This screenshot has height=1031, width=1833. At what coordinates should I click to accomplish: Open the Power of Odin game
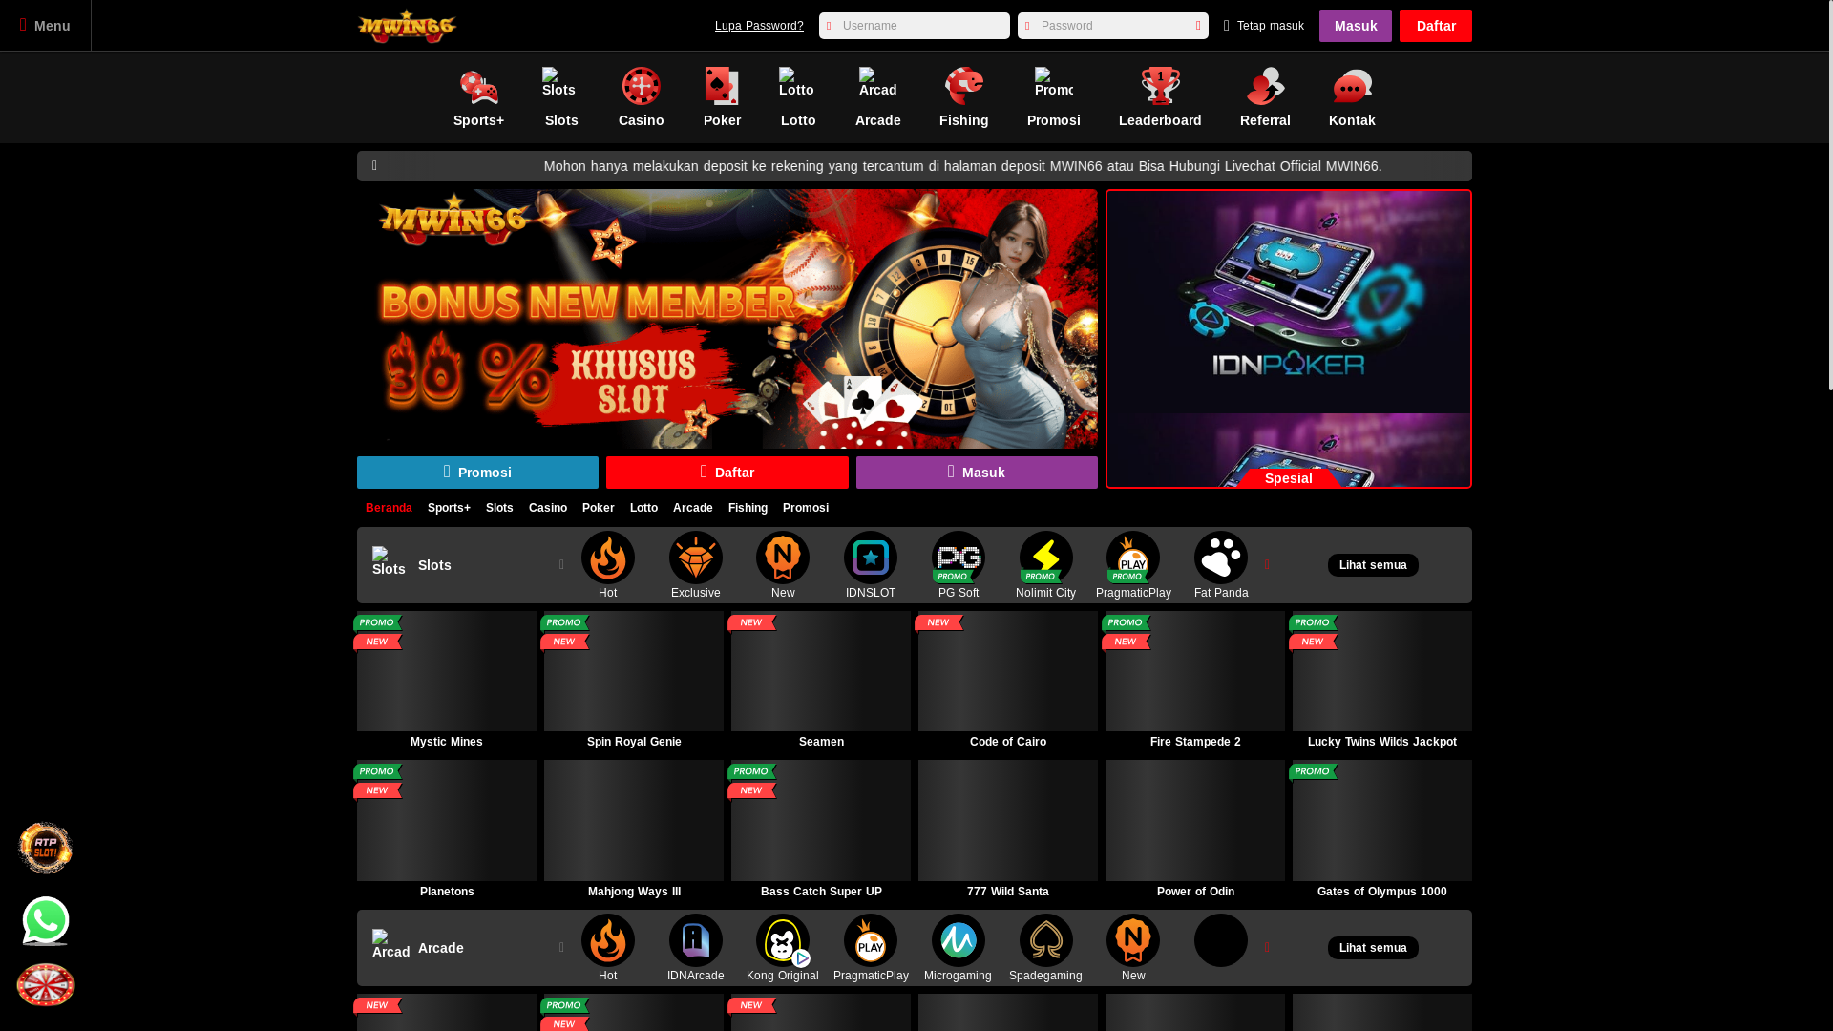[x=1195, y=820]
